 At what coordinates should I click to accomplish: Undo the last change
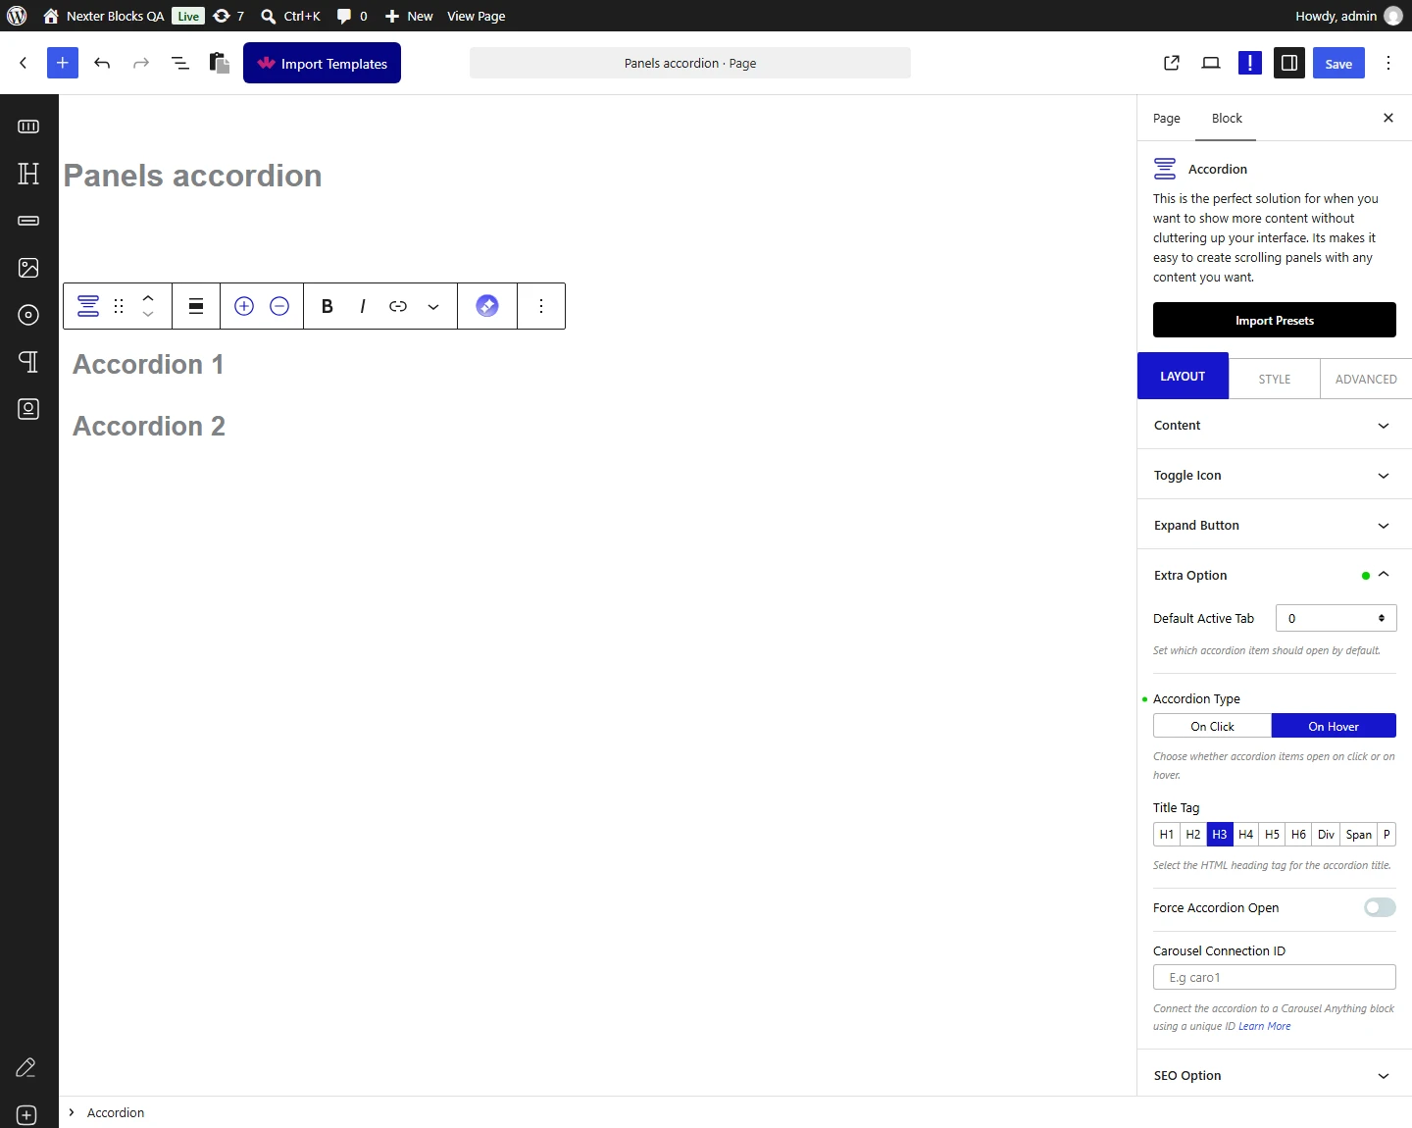[102, 63]
